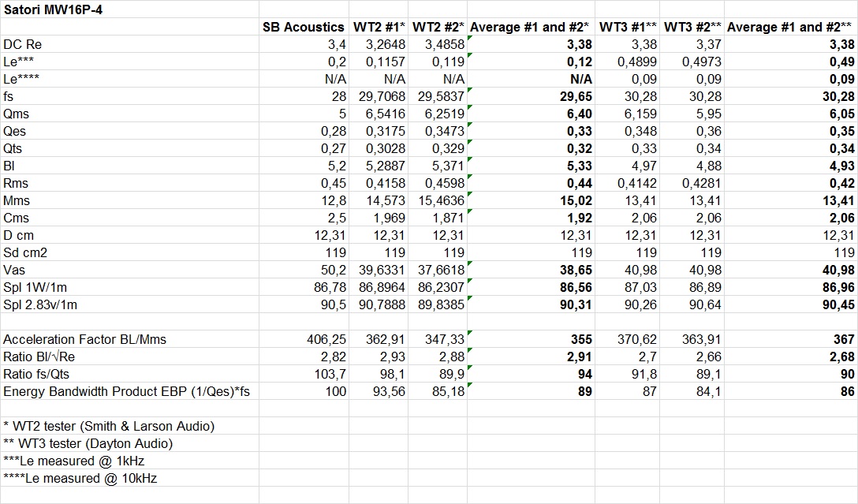858x504 pixels.
Task: Click the Mms value '15,4636'
Action: coord(442,201)
